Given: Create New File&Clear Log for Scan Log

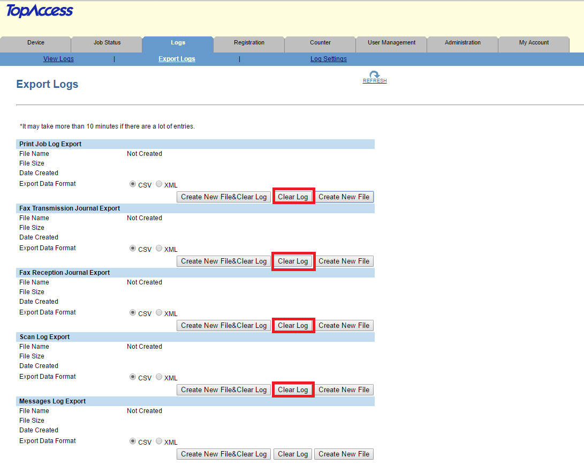Looking at the screenshot, I should (x=224, y=389).
